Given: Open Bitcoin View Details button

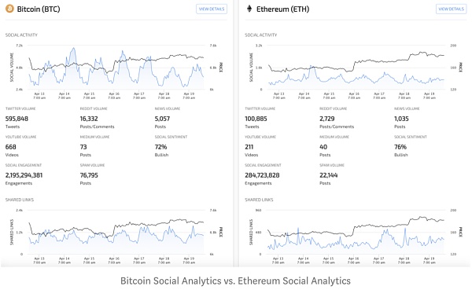Looking at the screenshot, I should pos(212,9).
